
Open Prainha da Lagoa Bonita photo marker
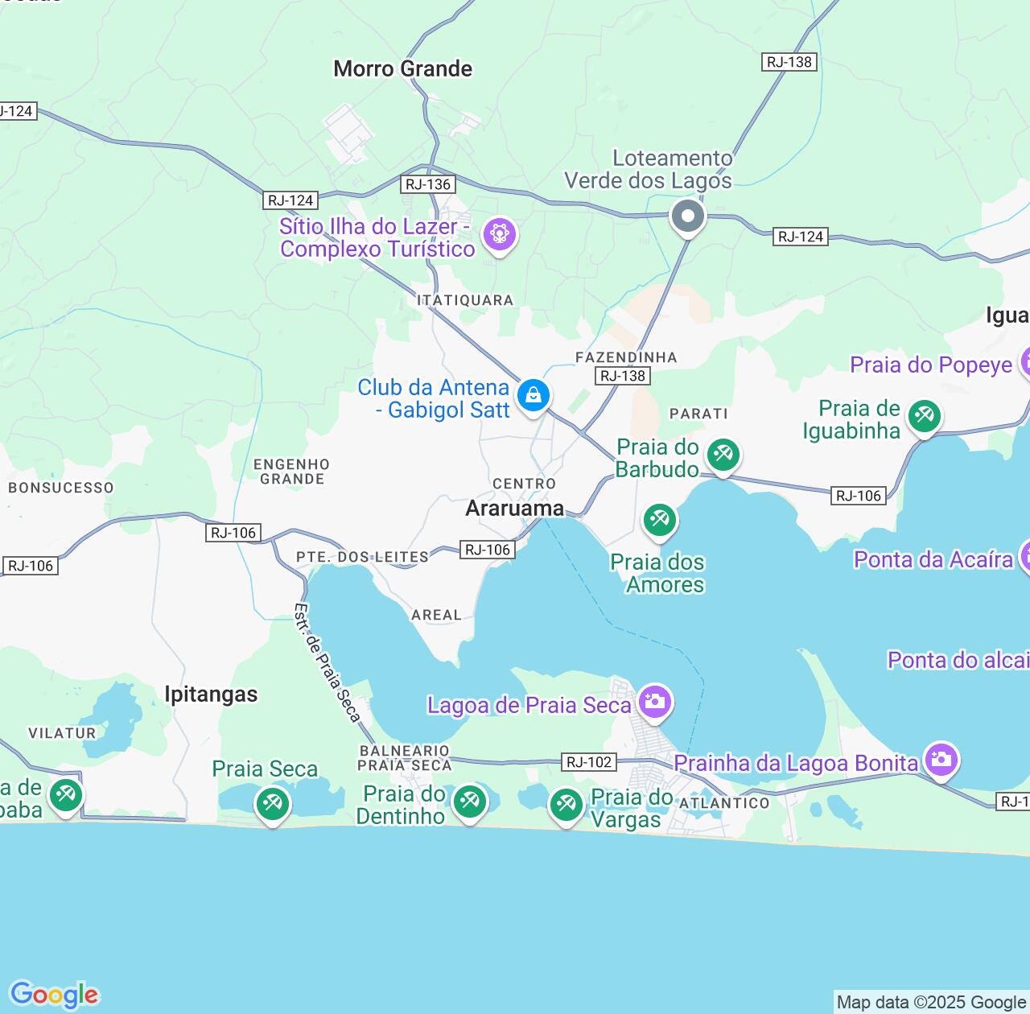(x=940, y=759)
